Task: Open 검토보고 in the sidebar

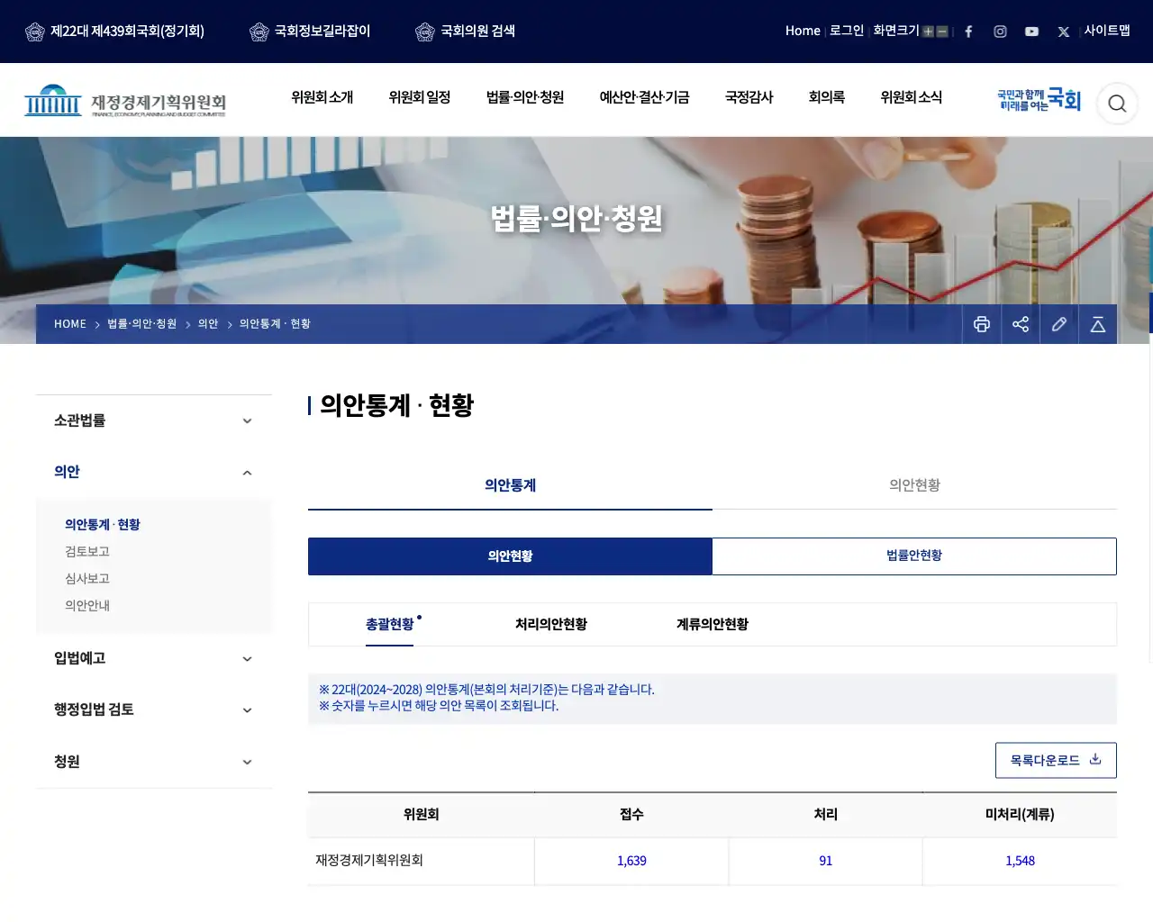Action: (87, 552)
